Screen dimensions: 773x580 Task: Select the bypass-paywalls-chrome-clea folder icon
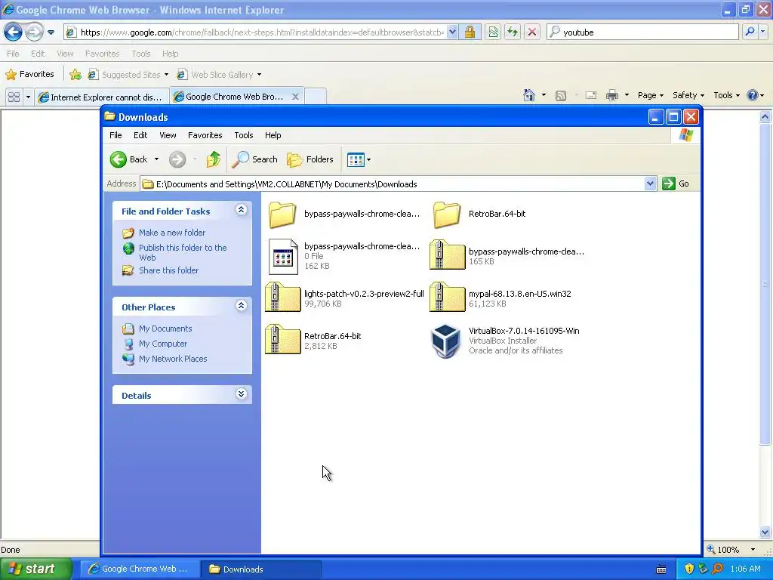coord(282,214)
